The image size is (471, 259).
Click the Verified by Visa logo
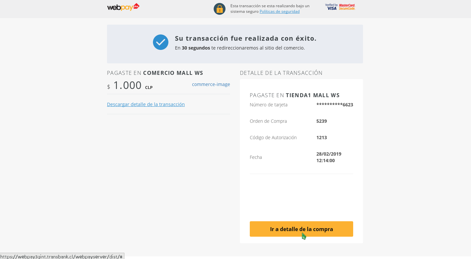[x=331, y=7]
